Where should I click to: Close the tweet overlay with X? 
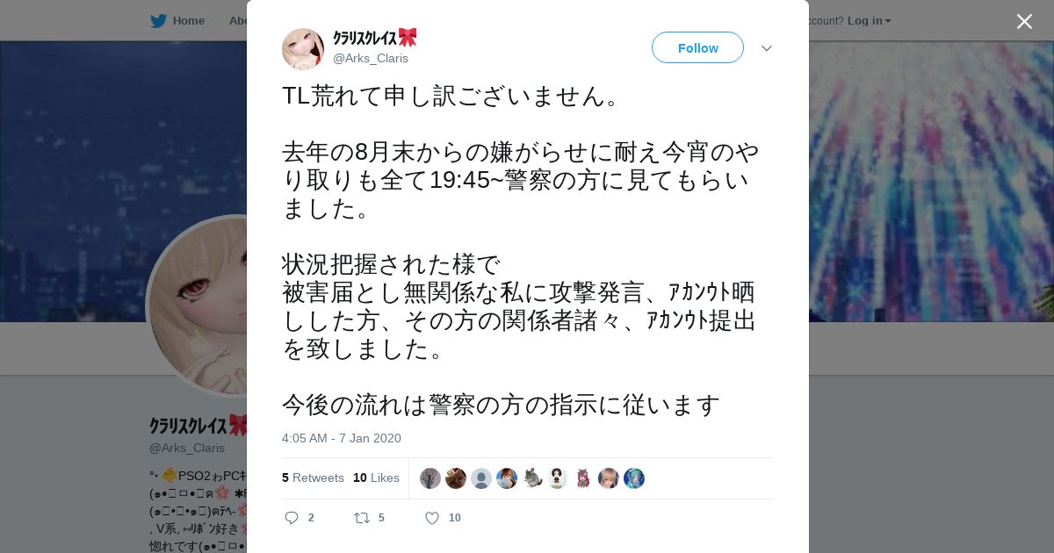coord(1024,21)
